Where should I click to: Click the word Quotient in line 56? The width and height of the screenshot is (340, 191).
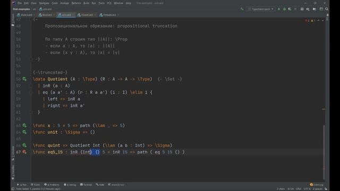(57, 79)
